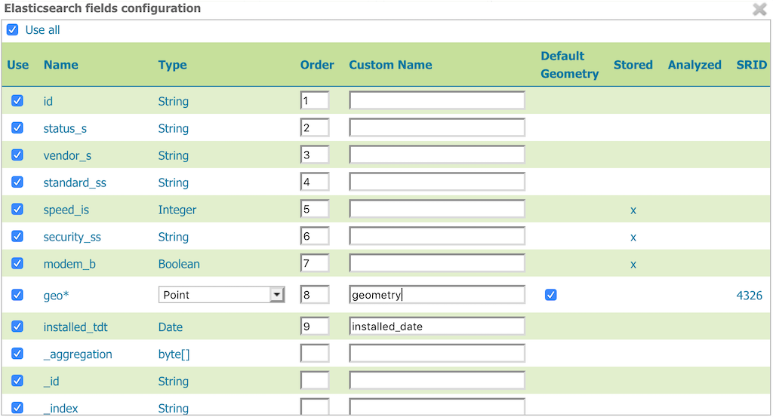This screenshot has width=773, height=417.
Task: Uncheck the Use checkbox for installed_tdt
Action: click(x=17, y=327)
